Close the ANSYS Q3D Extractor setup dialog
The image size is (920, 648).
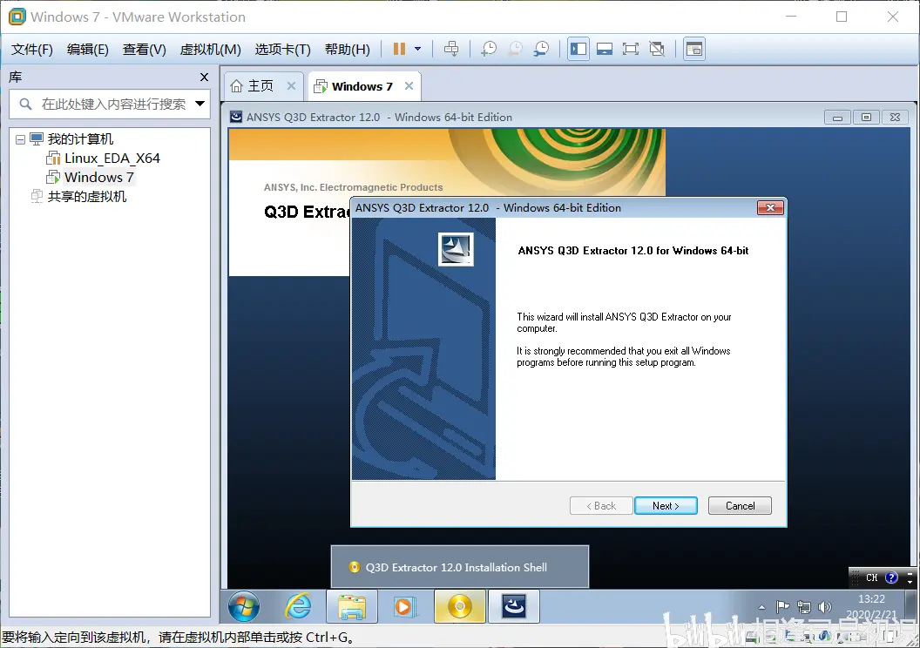(x=770, y=207)
